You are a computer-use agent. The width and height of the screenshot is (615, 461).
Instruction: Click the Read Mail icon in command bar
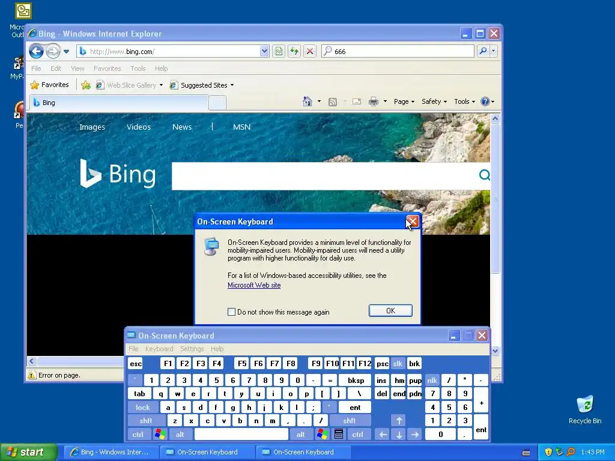357,101
